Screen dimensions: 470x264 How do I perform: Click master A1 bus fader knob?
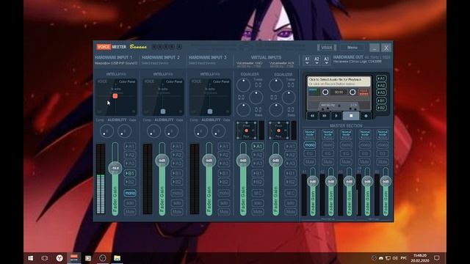click(313, 181)
